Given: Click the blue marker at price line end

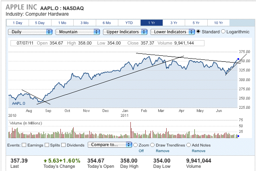Looking at the screenshot, I should 238,59.
